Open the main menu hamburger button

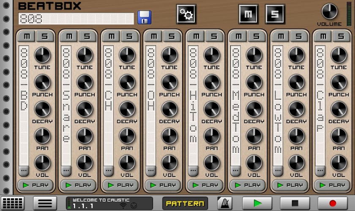click(x=45, y=203)
